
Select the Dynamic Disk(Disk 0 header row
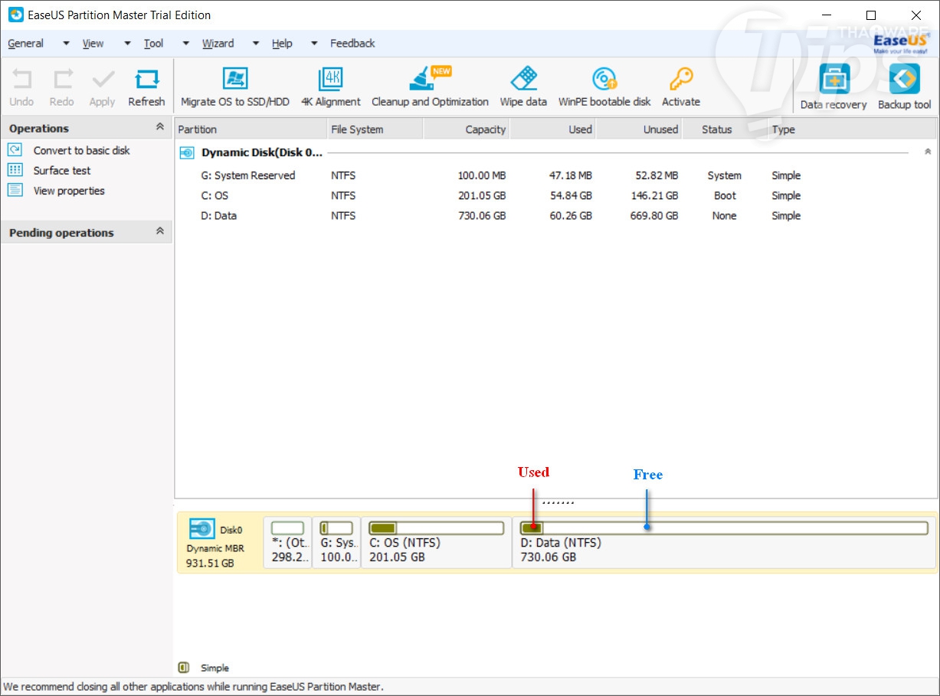(555, 152)
